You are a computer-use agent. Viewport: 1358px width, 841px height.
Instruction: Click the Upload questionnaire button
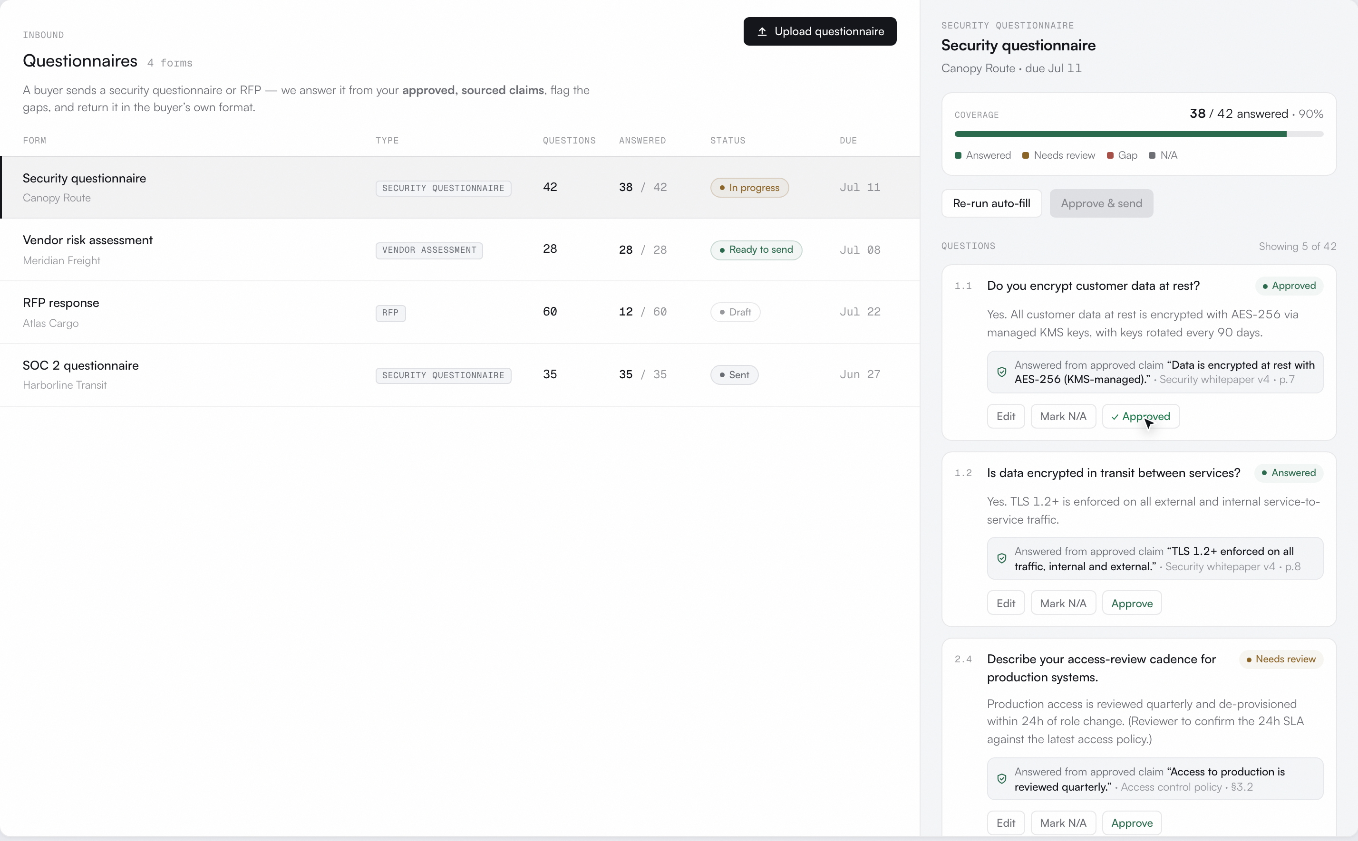[x=820, y=32]
